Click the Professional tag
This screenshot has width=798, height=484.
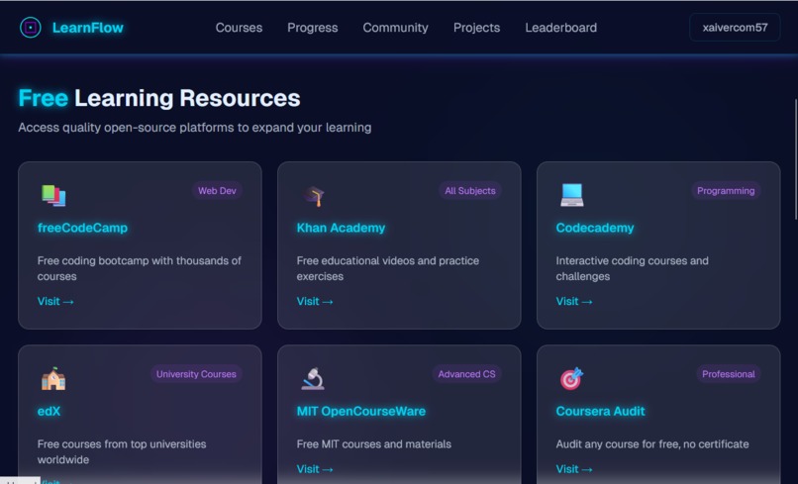[729, 374]
